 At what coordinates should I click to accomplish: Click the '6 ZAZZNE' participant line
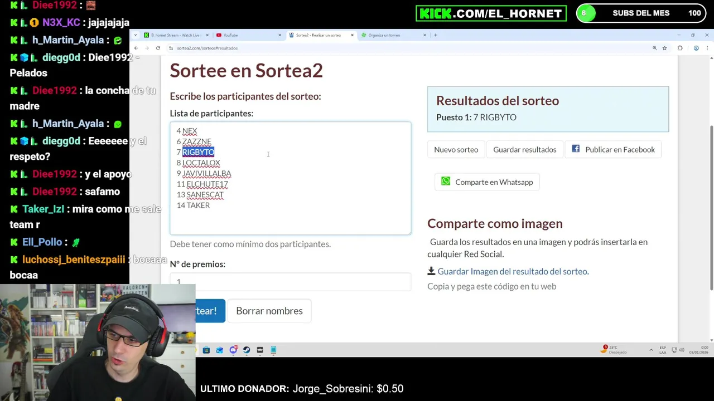pos(194,141)
